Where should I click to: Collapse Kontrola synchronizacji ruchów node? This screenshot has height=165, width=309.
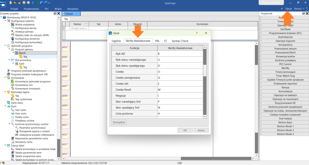point(9,124)
